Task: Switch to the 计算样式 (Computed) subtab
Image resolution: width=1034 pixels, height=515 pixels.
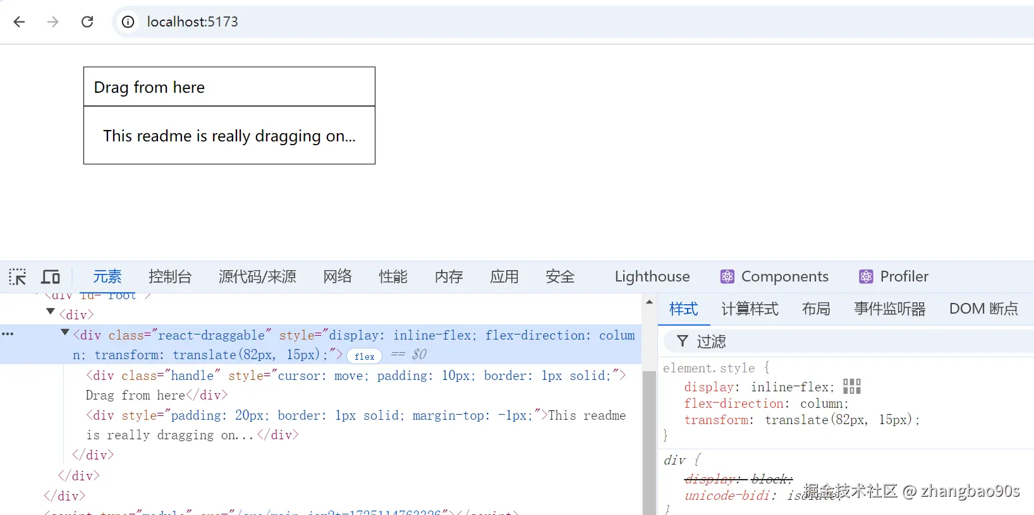Action: pyautogui.click(x=750, y=309)
